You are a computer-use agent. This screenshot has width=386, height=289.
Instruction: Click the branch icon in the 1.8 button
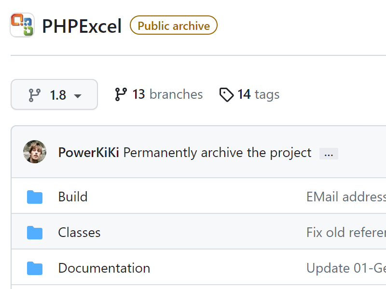(x=34, y=95)
